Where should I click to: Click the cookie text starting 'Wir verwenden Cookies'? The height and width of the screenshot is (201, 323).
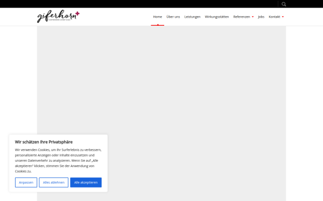pos(58,161)
